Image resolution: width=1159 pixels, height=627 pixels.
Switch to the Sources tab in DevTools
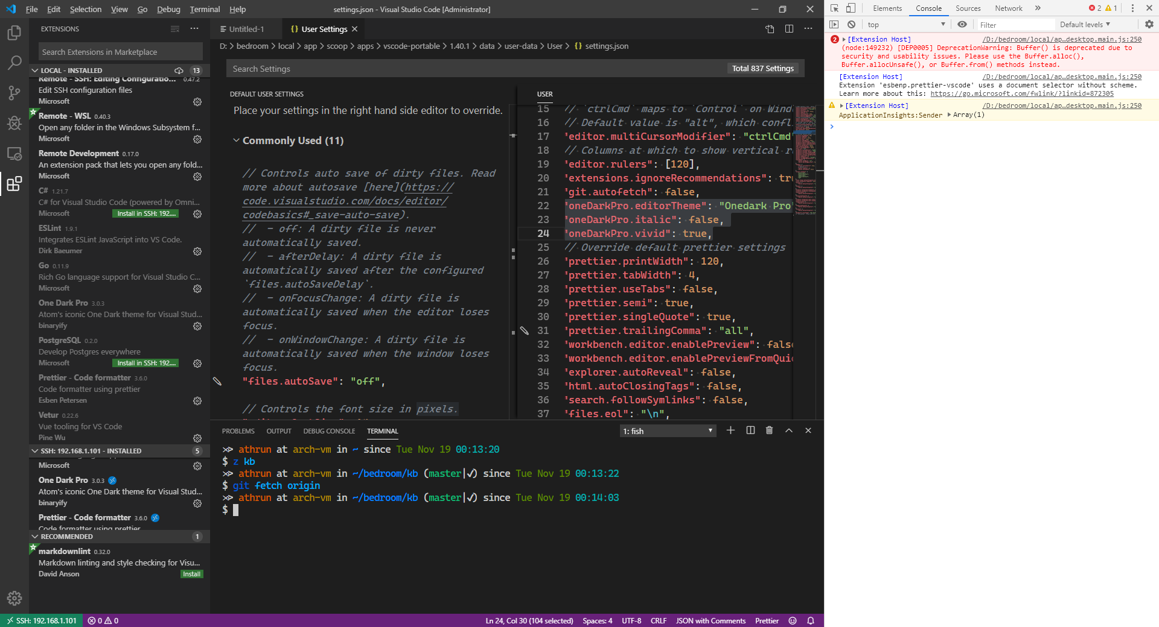pos(968,8)
